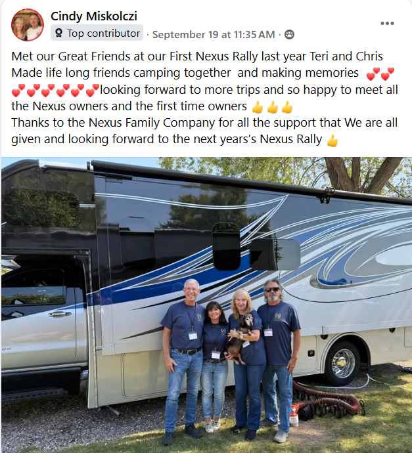This screenshot has width=412, height=453.
Task: Open the RV group photo attachment
Action: (206, 305)
